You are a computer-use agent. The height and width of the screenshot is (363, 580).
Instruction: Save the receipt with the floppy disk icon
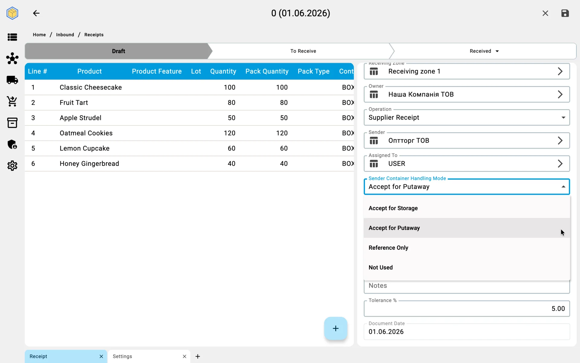point(565,13)
